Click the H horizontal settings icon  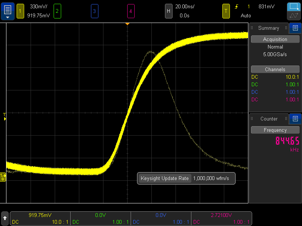click(169, 11)
